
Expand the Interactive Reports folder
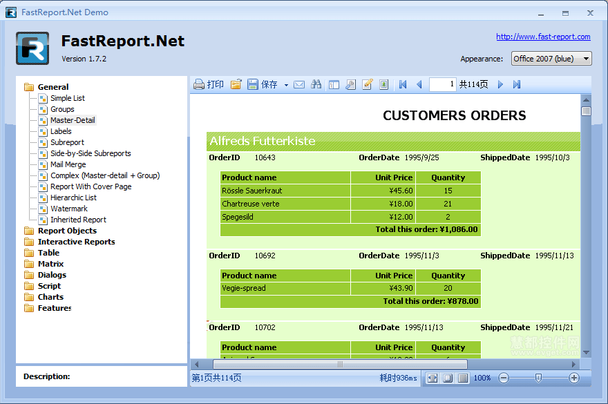29,242
